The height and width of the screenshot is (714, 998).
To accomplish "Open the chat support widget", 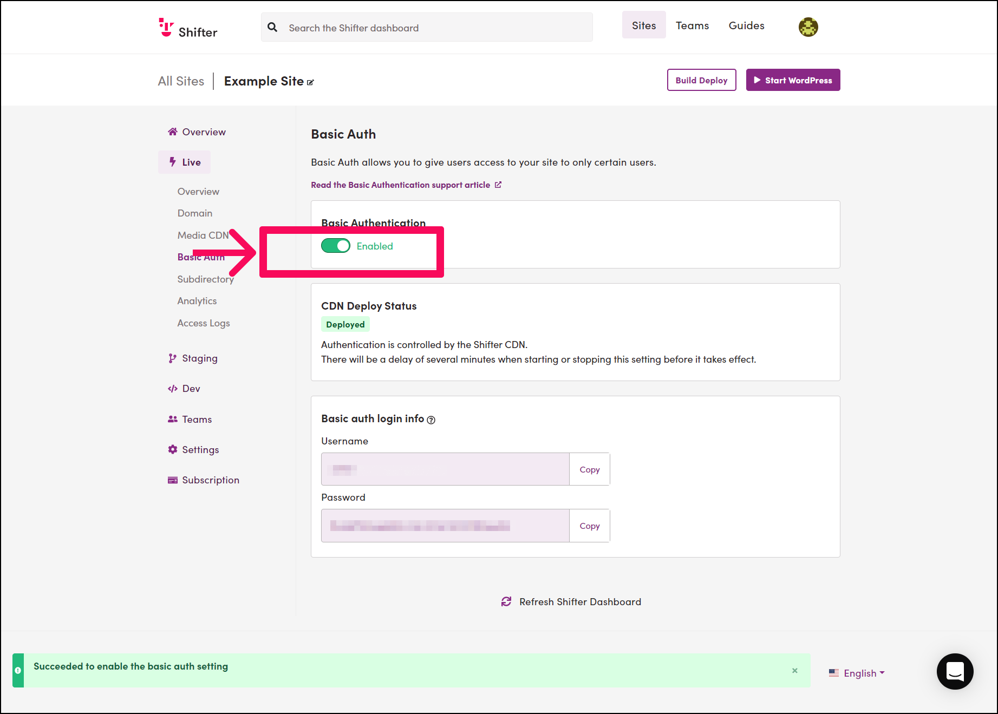I will tap(955, 671).
